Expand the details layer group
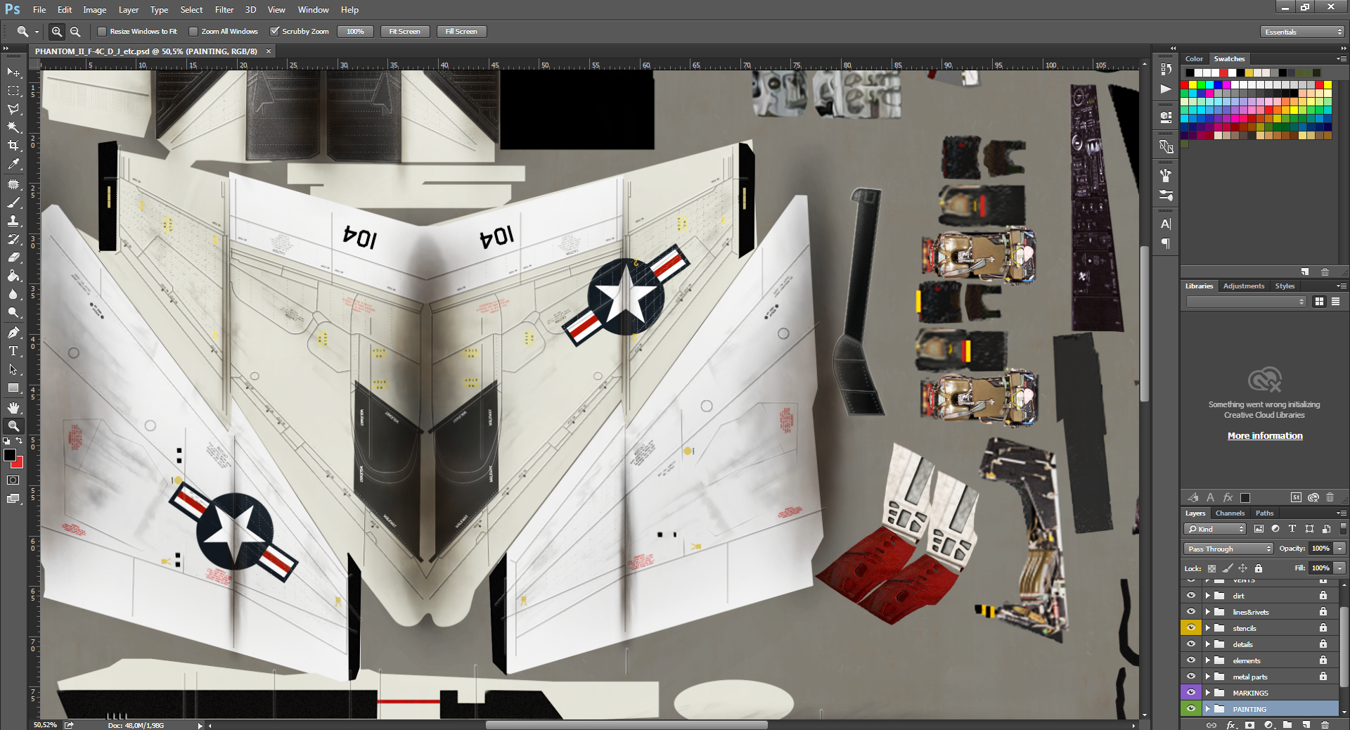The width and height of the screenshot is (1350, 730). (1208, 644)
